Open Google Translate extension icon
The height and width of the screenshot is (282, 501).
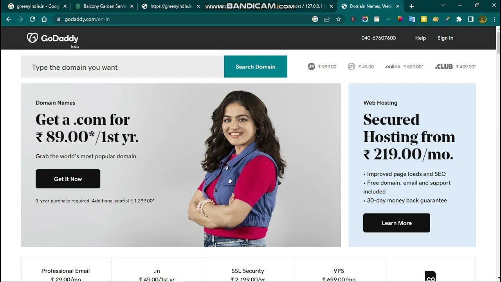tap(412, 19)
